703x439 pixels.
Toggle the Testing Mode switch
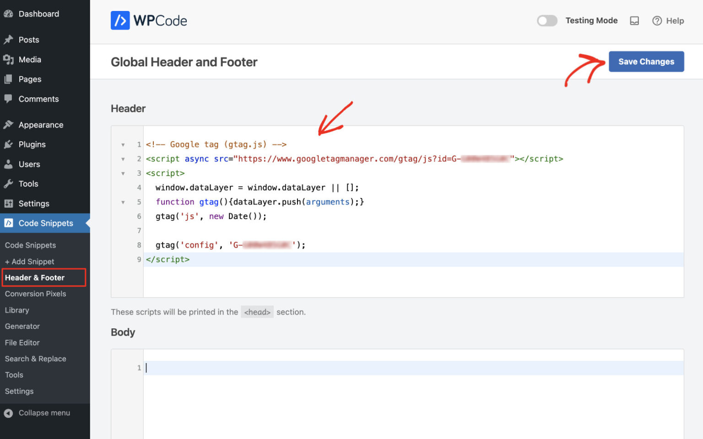547,21
